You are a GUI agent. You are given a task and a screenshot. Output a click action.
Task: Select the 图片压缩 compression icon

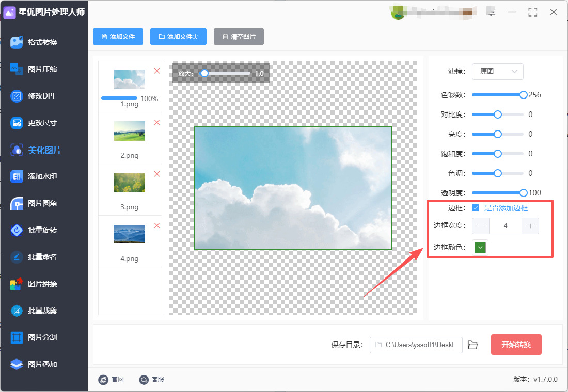[x=17, y=69]
